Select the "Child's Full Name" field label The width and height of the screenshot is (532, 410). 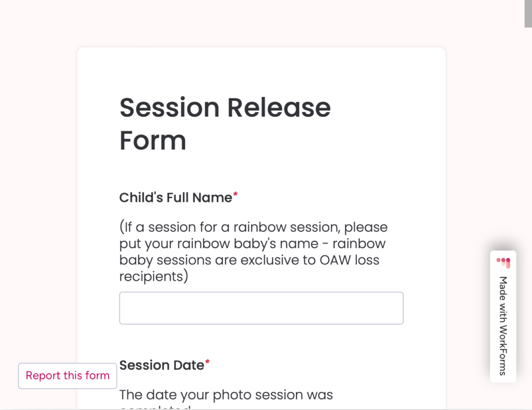click(176, 198)
